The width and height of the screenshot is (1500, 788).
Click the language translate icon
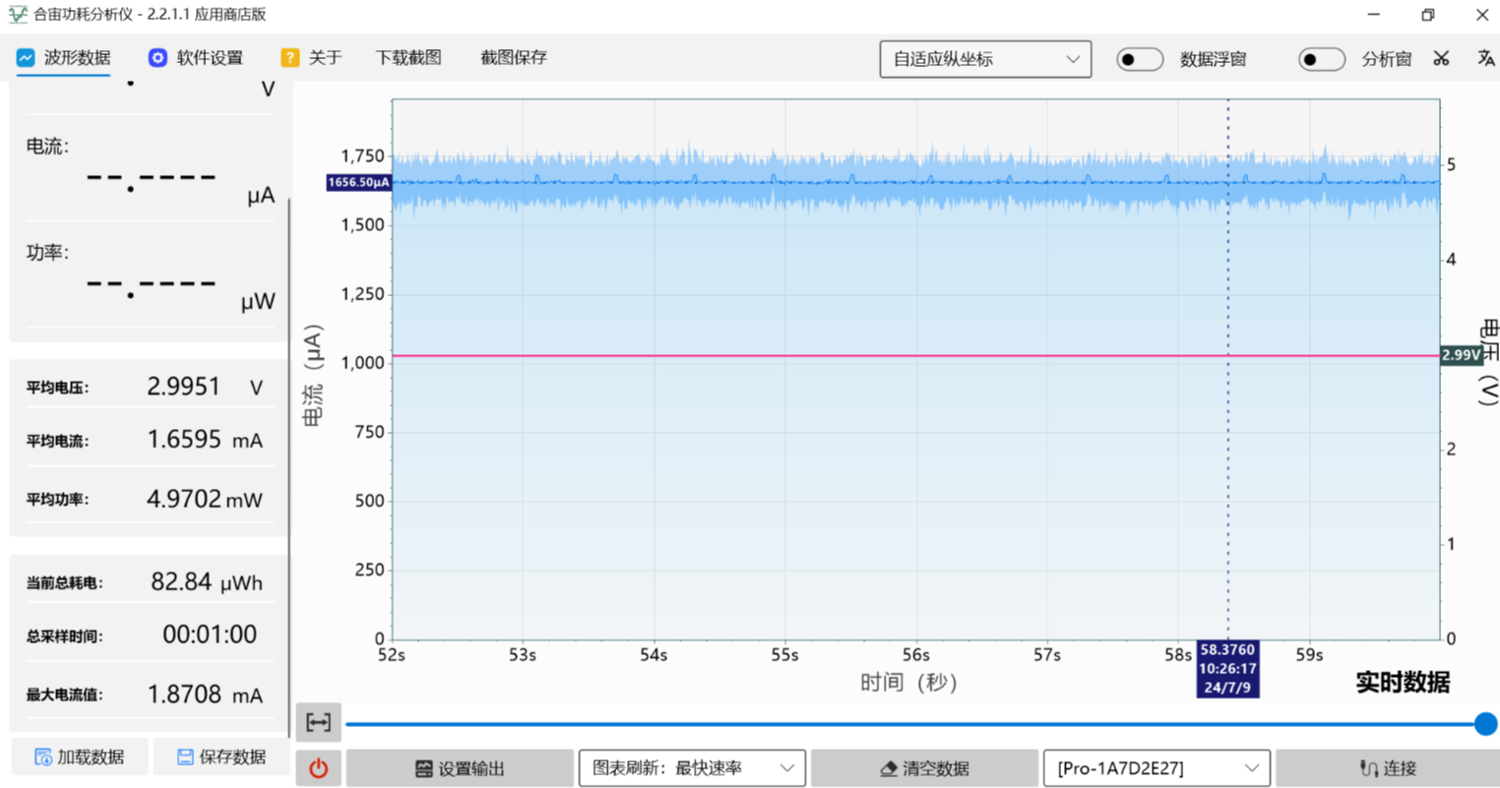[1485, 59]
